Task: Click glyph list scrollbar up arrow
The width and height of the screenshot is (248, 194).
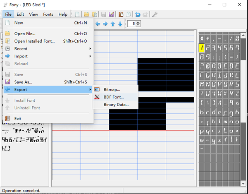Action: pos(243,35)
